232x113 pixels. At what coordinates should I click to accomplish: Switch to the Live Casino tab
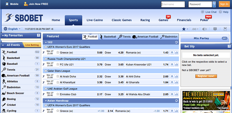pyautogui.click(x=94, y=20)
